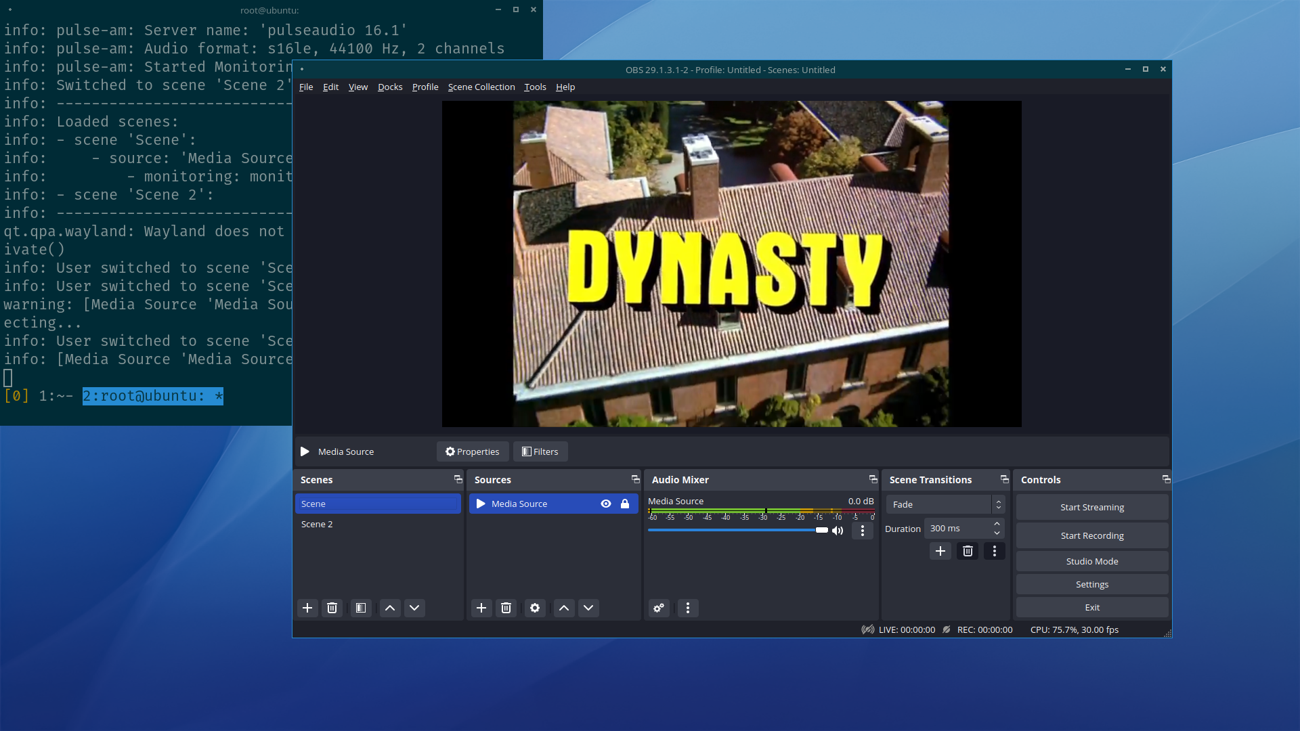
Task: Minimize the terminal window
Action: (x=498, y=9)
